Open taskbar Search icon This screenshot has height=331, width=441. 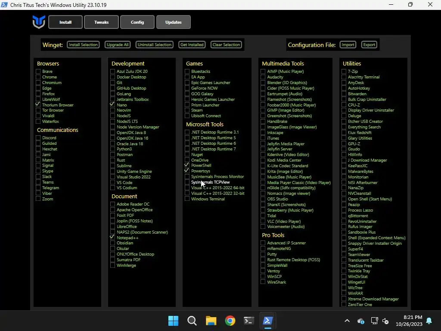tap(192, 321)
